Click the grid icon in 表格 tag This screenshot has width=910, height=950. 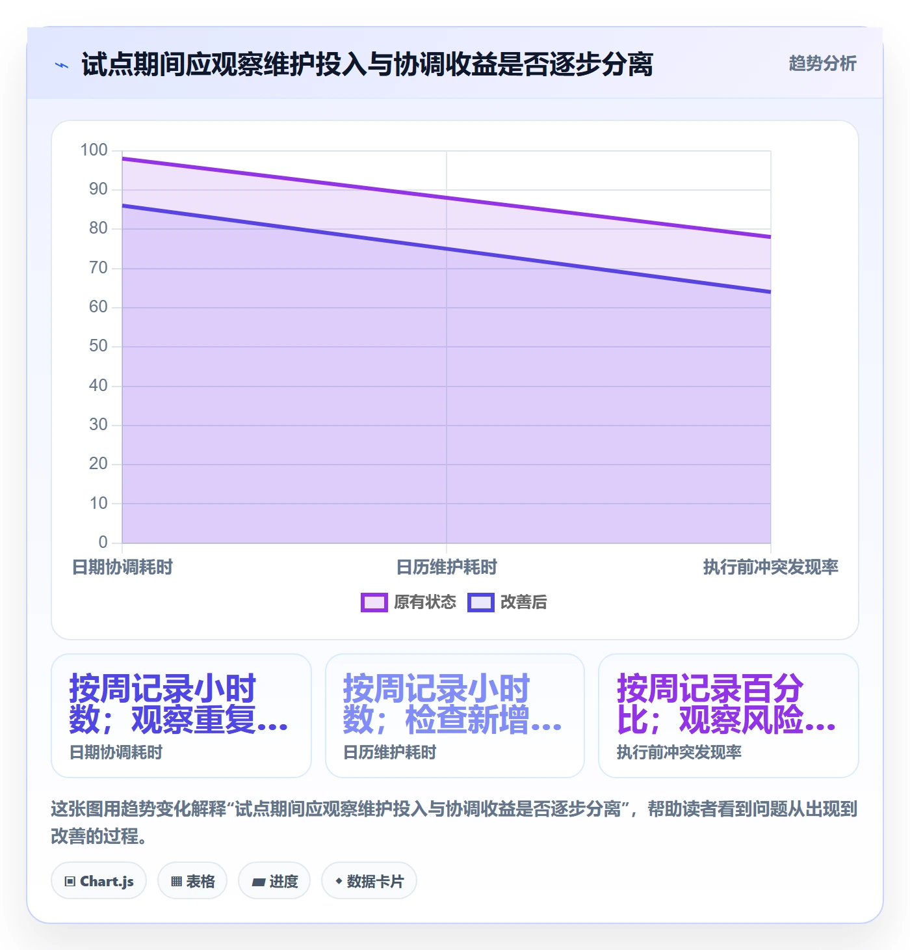[176, 882]
